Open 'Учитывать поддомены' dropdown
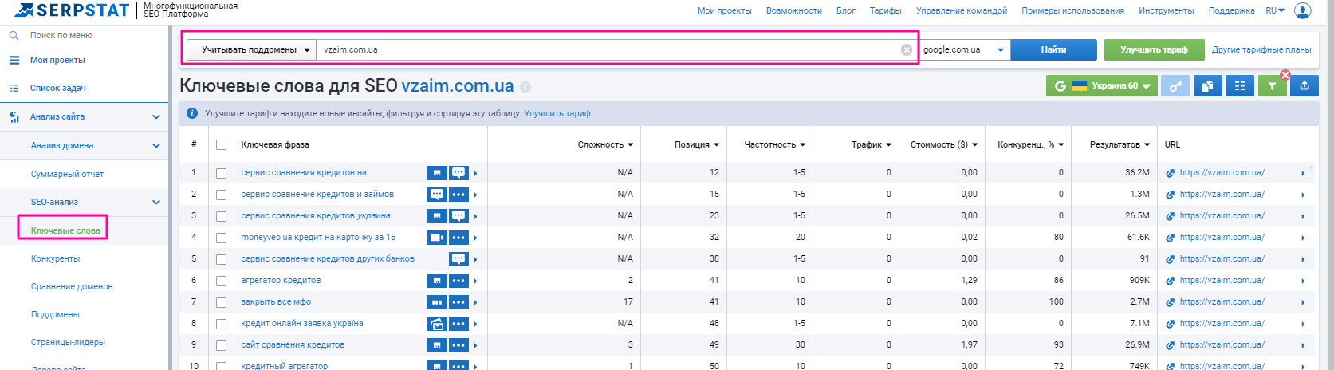This screenshot has width=1334, height=370. tap(251, 49)
